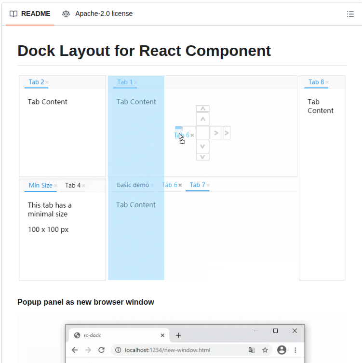This screenshot has width=362, height=363.
Task: Select the basic demo tab
Action: coord(133,185)
